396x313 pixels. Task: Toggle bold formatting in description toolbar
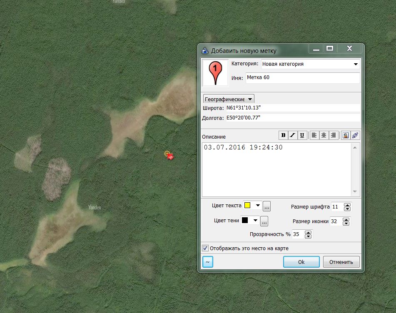(x=284, y=135)
